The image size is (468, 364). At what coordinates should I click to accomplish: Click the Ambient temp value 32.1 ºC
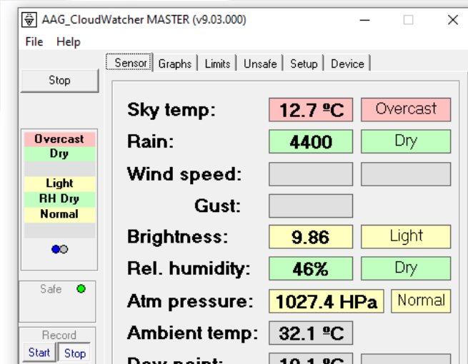click(311, 333)
